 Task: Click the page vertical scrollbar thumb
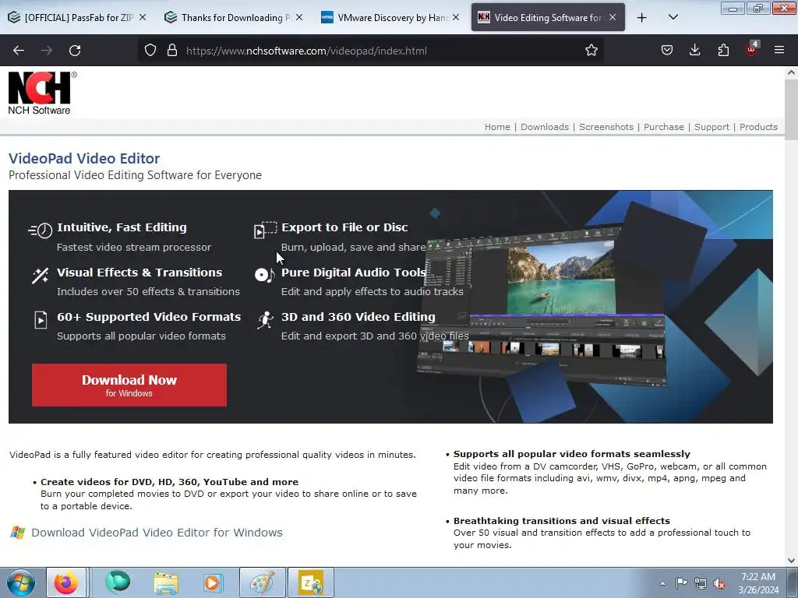click(x=791, y=109)
